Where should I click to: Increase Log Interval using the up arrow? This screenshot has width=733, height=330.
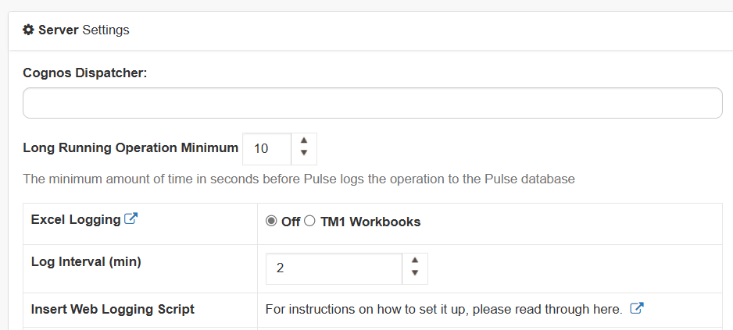pos(415,261)
